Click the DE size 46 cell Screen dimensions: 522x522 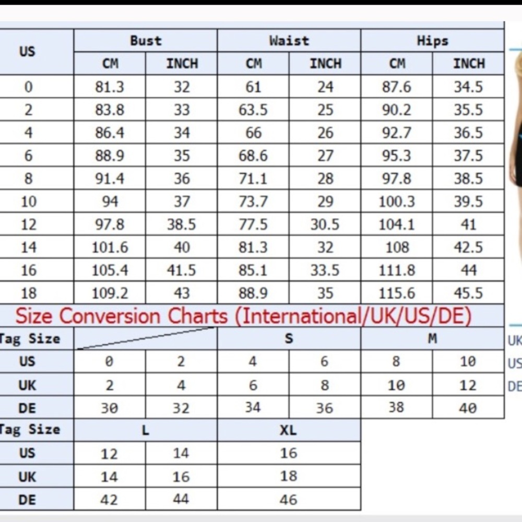tap(289, 499)
